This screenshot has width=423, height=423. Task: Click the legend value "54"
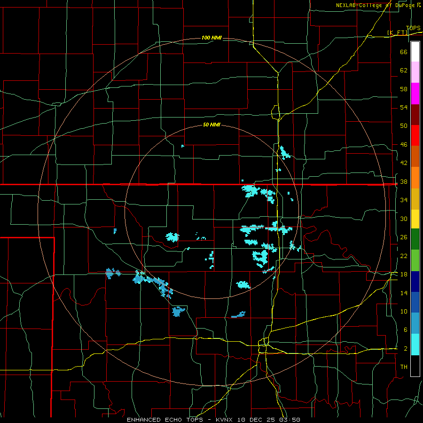coord(404,107)
